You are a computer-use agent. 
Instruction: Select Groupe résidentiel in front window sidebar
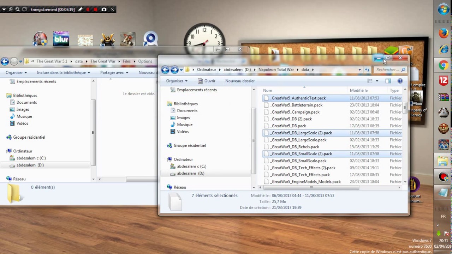point(190,145)
